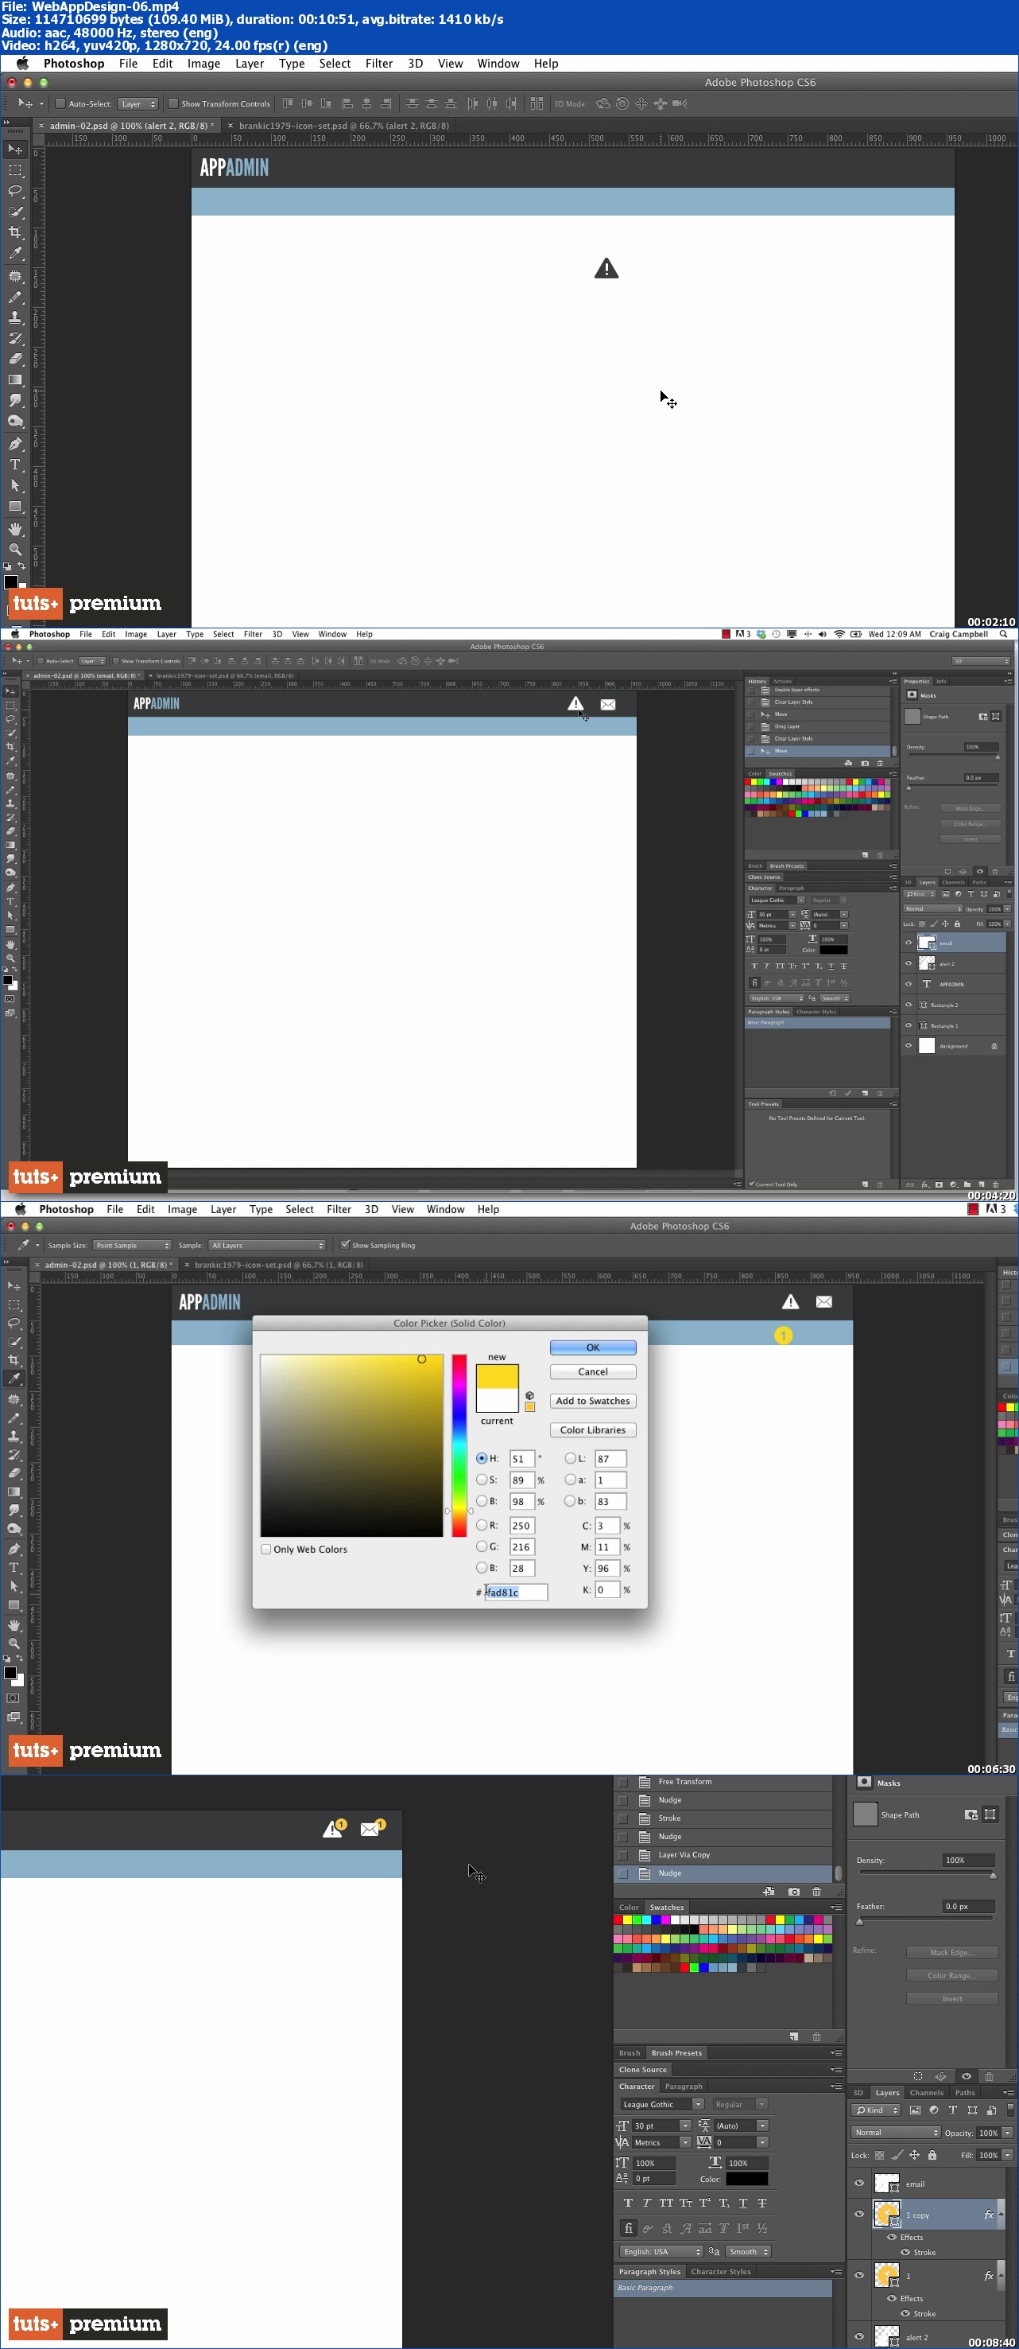Screen dimensions: 1019x2349
Task: Create snapshot with camera icon in the 00:08:40 frame
Action: click(793, 1892)
